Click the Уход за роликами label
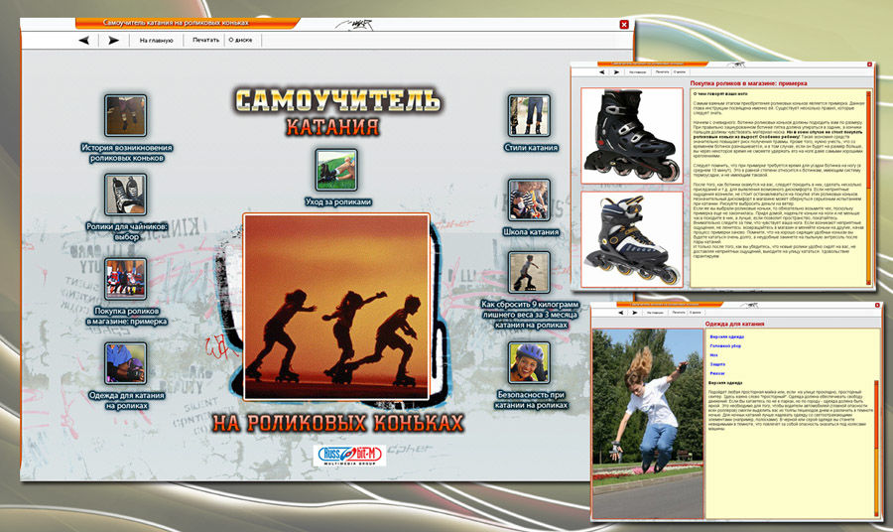893x532 pixels. [x=338, y=201]
